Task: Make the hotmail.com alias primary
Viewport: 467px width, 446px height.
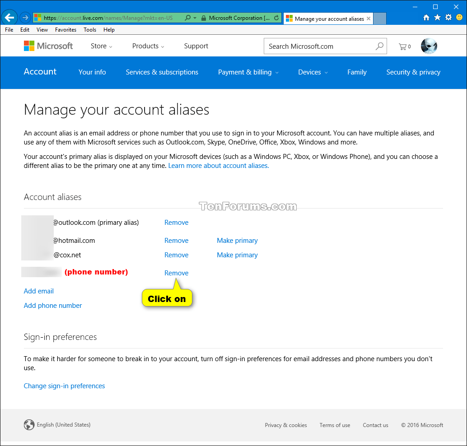Action: pyautogui.click(x=237, y=241)
